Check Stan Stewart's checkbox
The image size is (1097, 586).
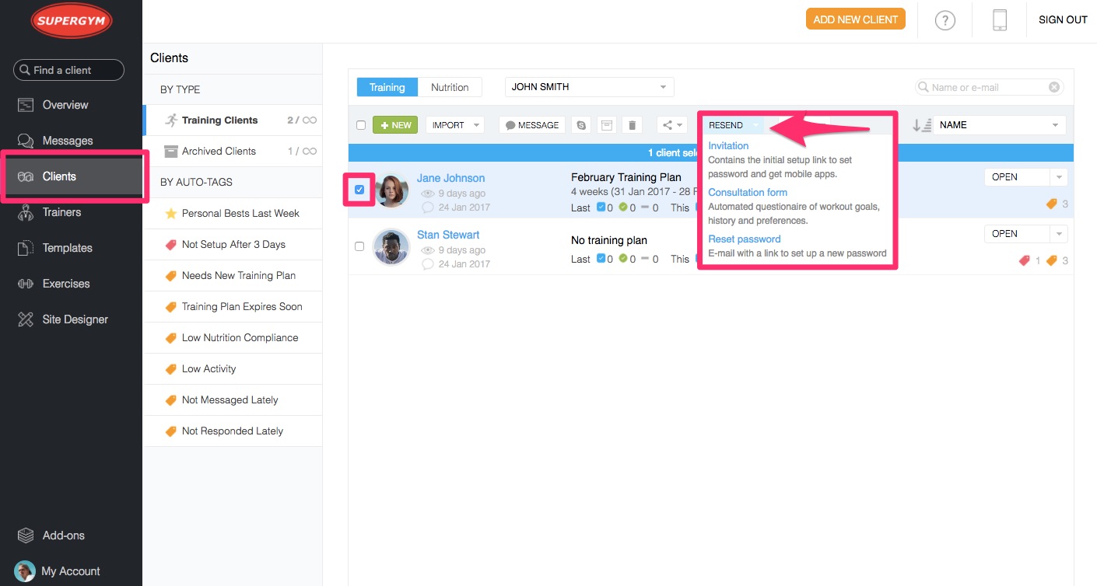(x=359, y=246)
